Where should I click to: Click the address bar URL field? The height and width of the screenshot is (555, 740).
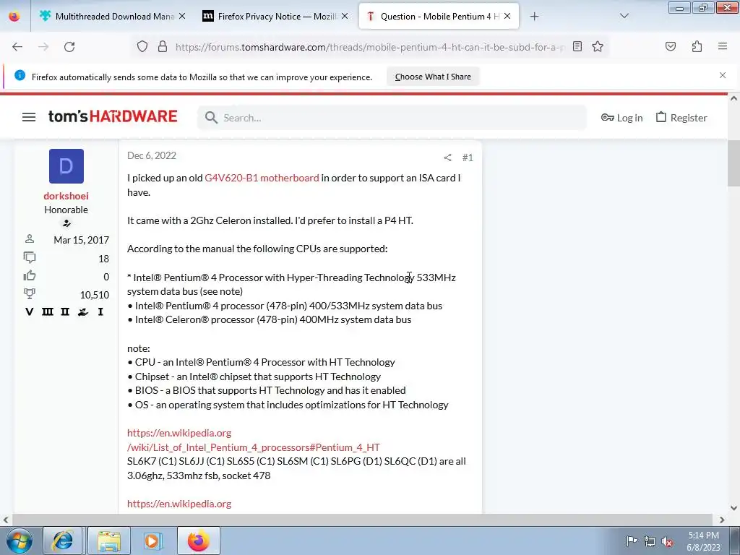tap(369, 47)
